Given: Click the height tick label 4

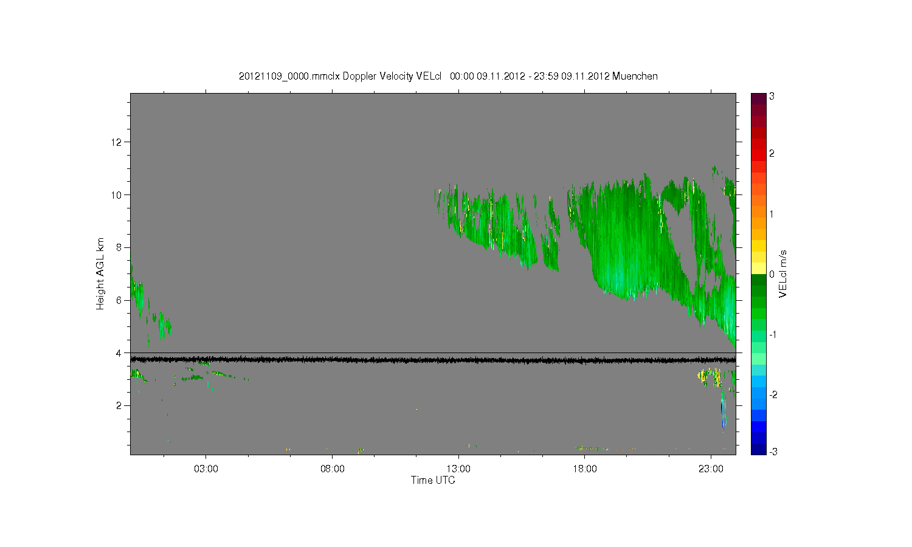Looking at the screenshot, I should tap(119, 353).
